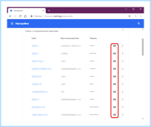Open Chrome's main three-dot menu
This screenshot has width=151, height=127.
point(141,16)
